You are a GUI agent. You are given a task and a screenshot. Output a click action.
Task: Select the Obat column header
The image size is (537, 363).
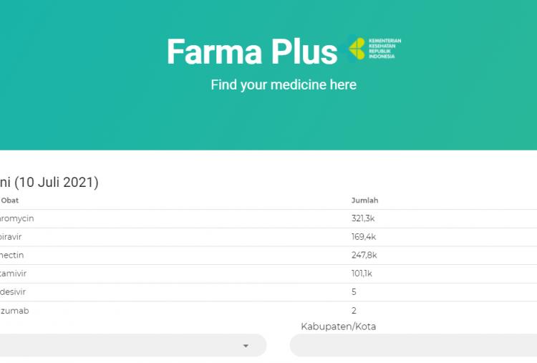pyautogui.click(x=9, y=200)
